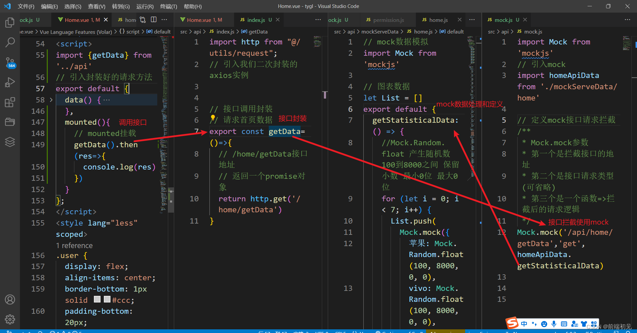Click the vertical scrollbar thumb in Home.vue editor
Screen dimensions: 637x333
coord(171,200)
